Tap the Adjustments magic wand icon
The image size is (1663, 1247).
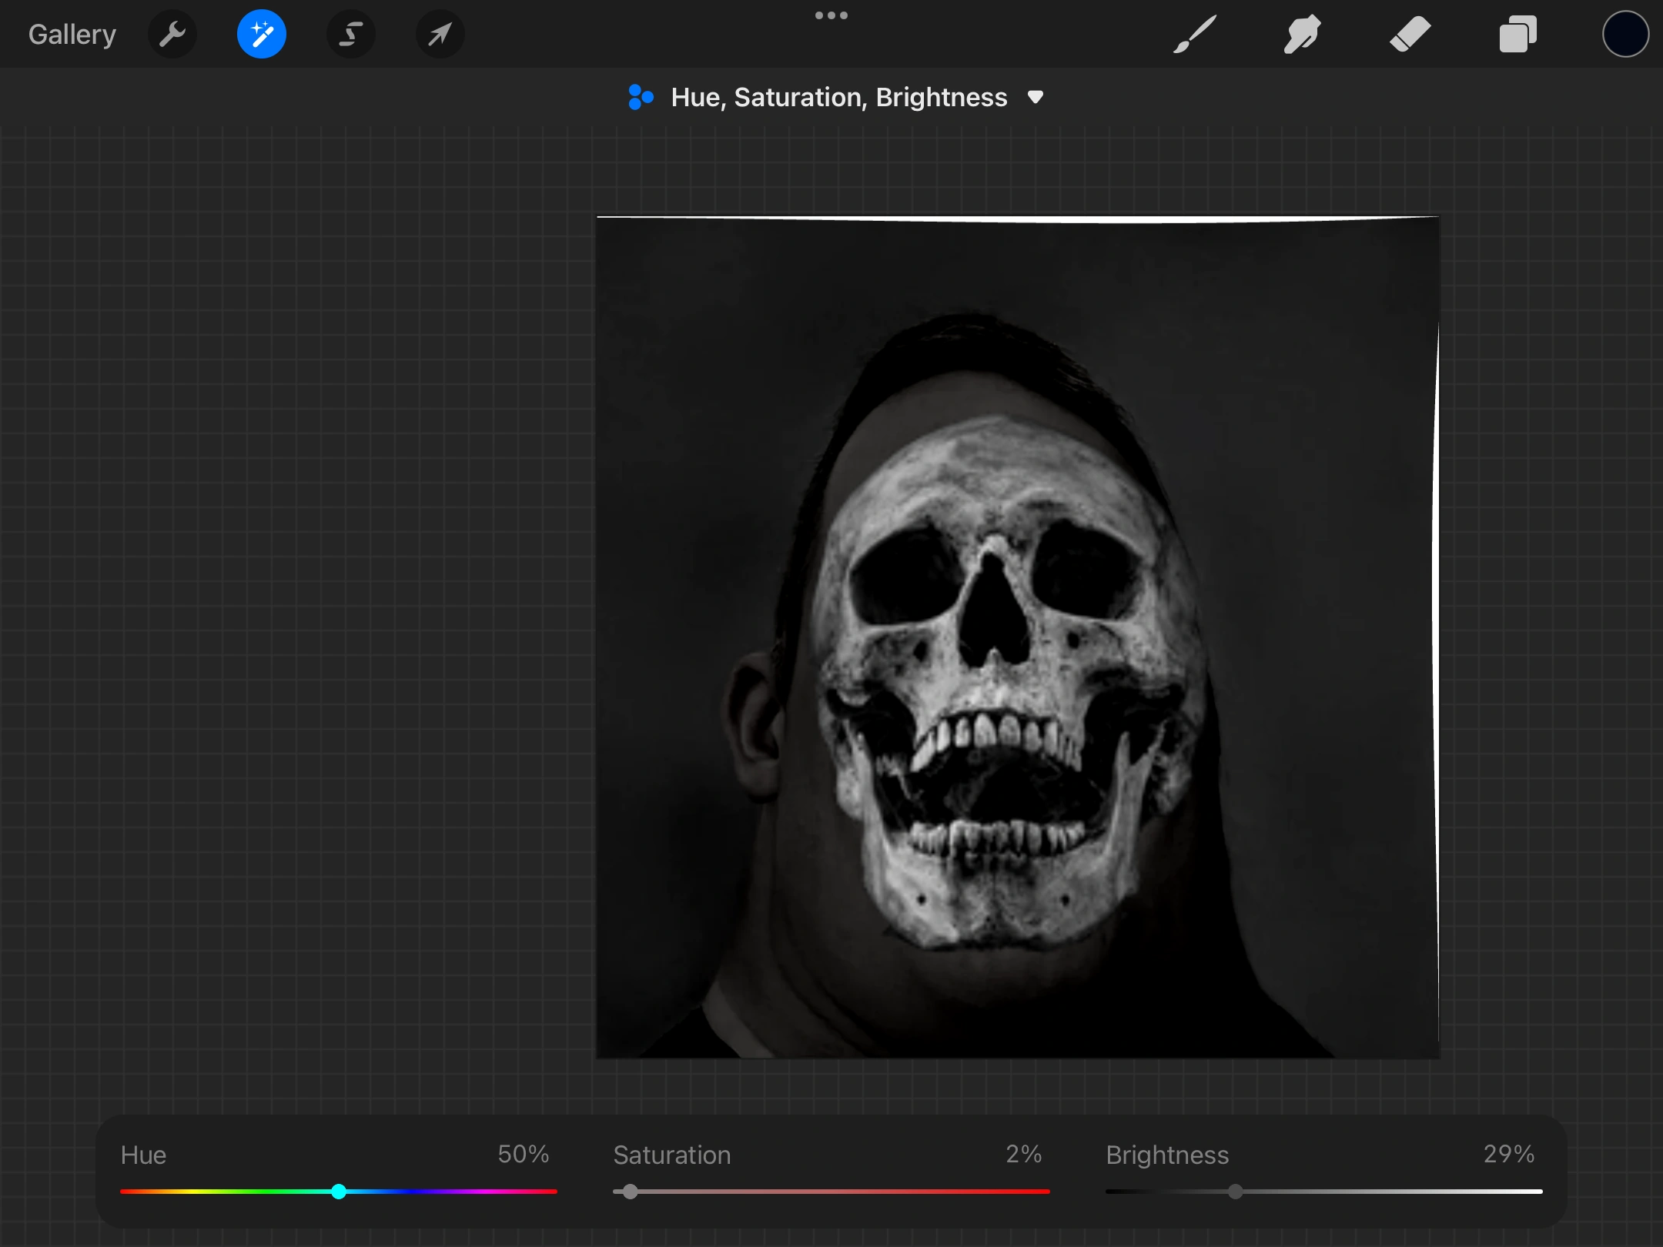point(262,35)
